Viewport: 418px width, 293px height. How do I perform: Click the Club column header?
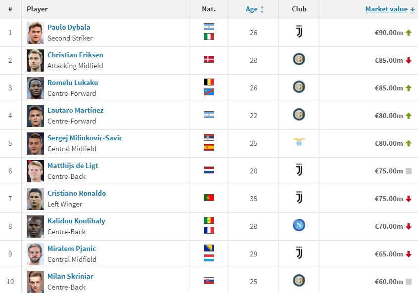(x=299, y=9)
